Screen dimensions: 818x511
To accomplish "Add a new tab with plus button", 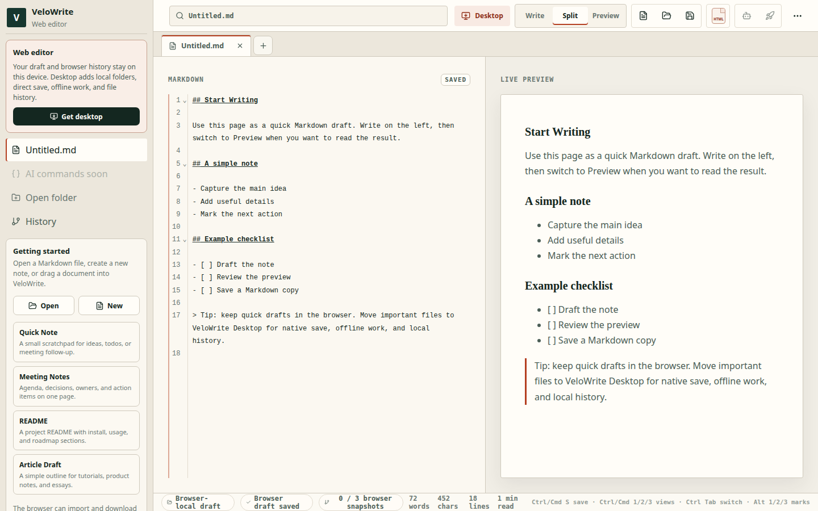I will [x=263, y=46].
